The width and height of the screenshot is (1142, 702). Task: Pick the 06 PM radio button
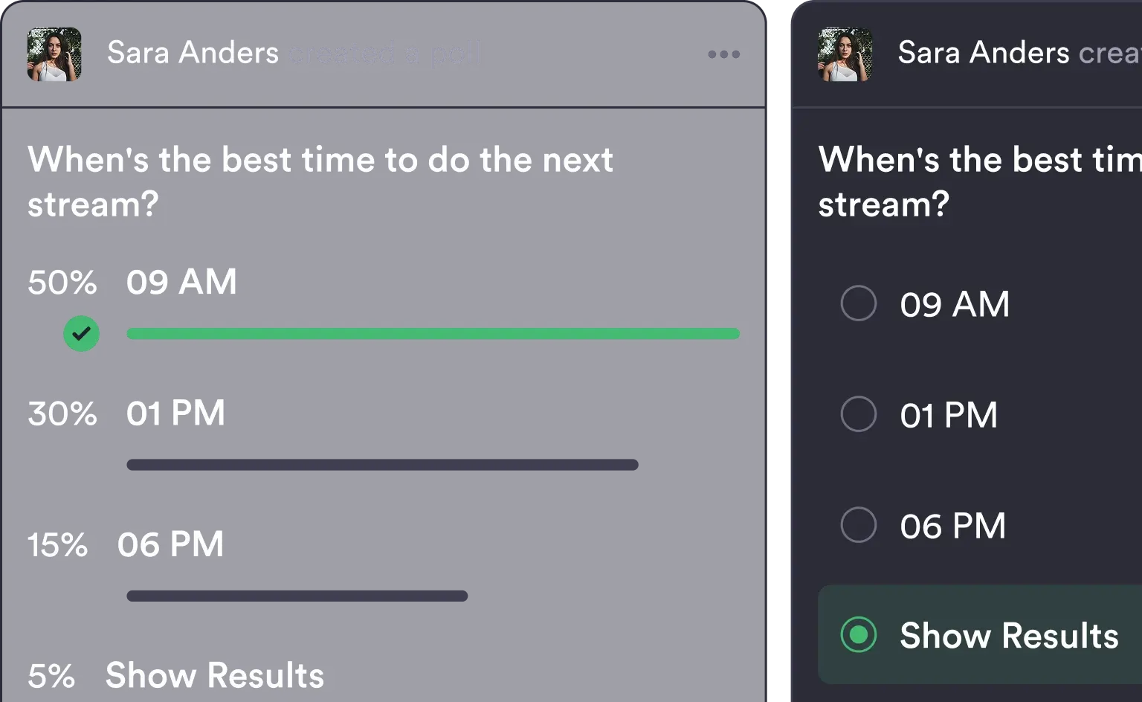pyautogui.click(x=858, y=525)
